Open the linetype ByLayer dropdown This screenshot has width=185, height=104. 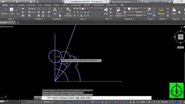(136, 15)
